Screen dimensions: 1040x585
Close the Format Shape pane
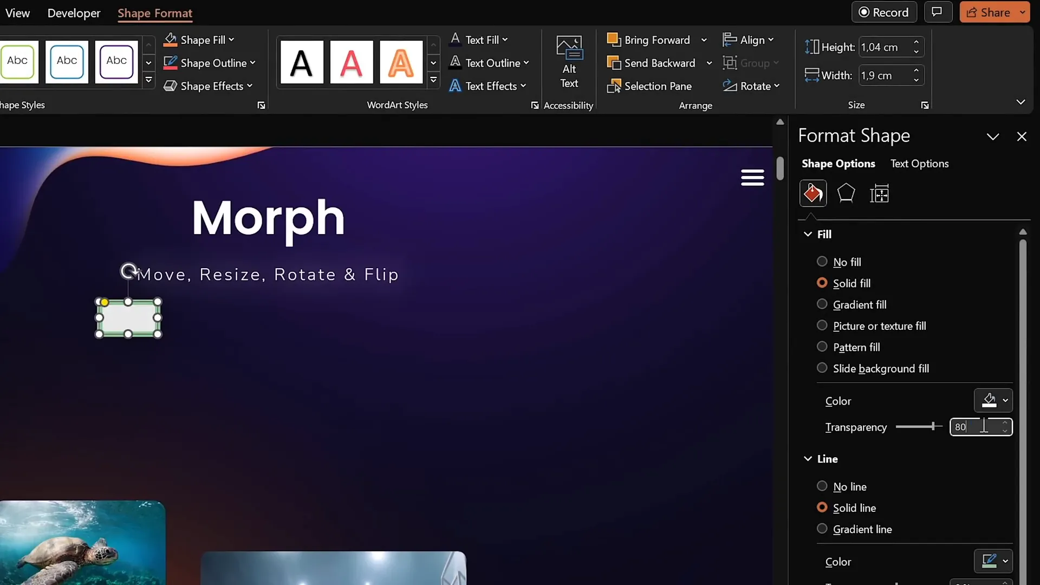tap(1022, 136)
